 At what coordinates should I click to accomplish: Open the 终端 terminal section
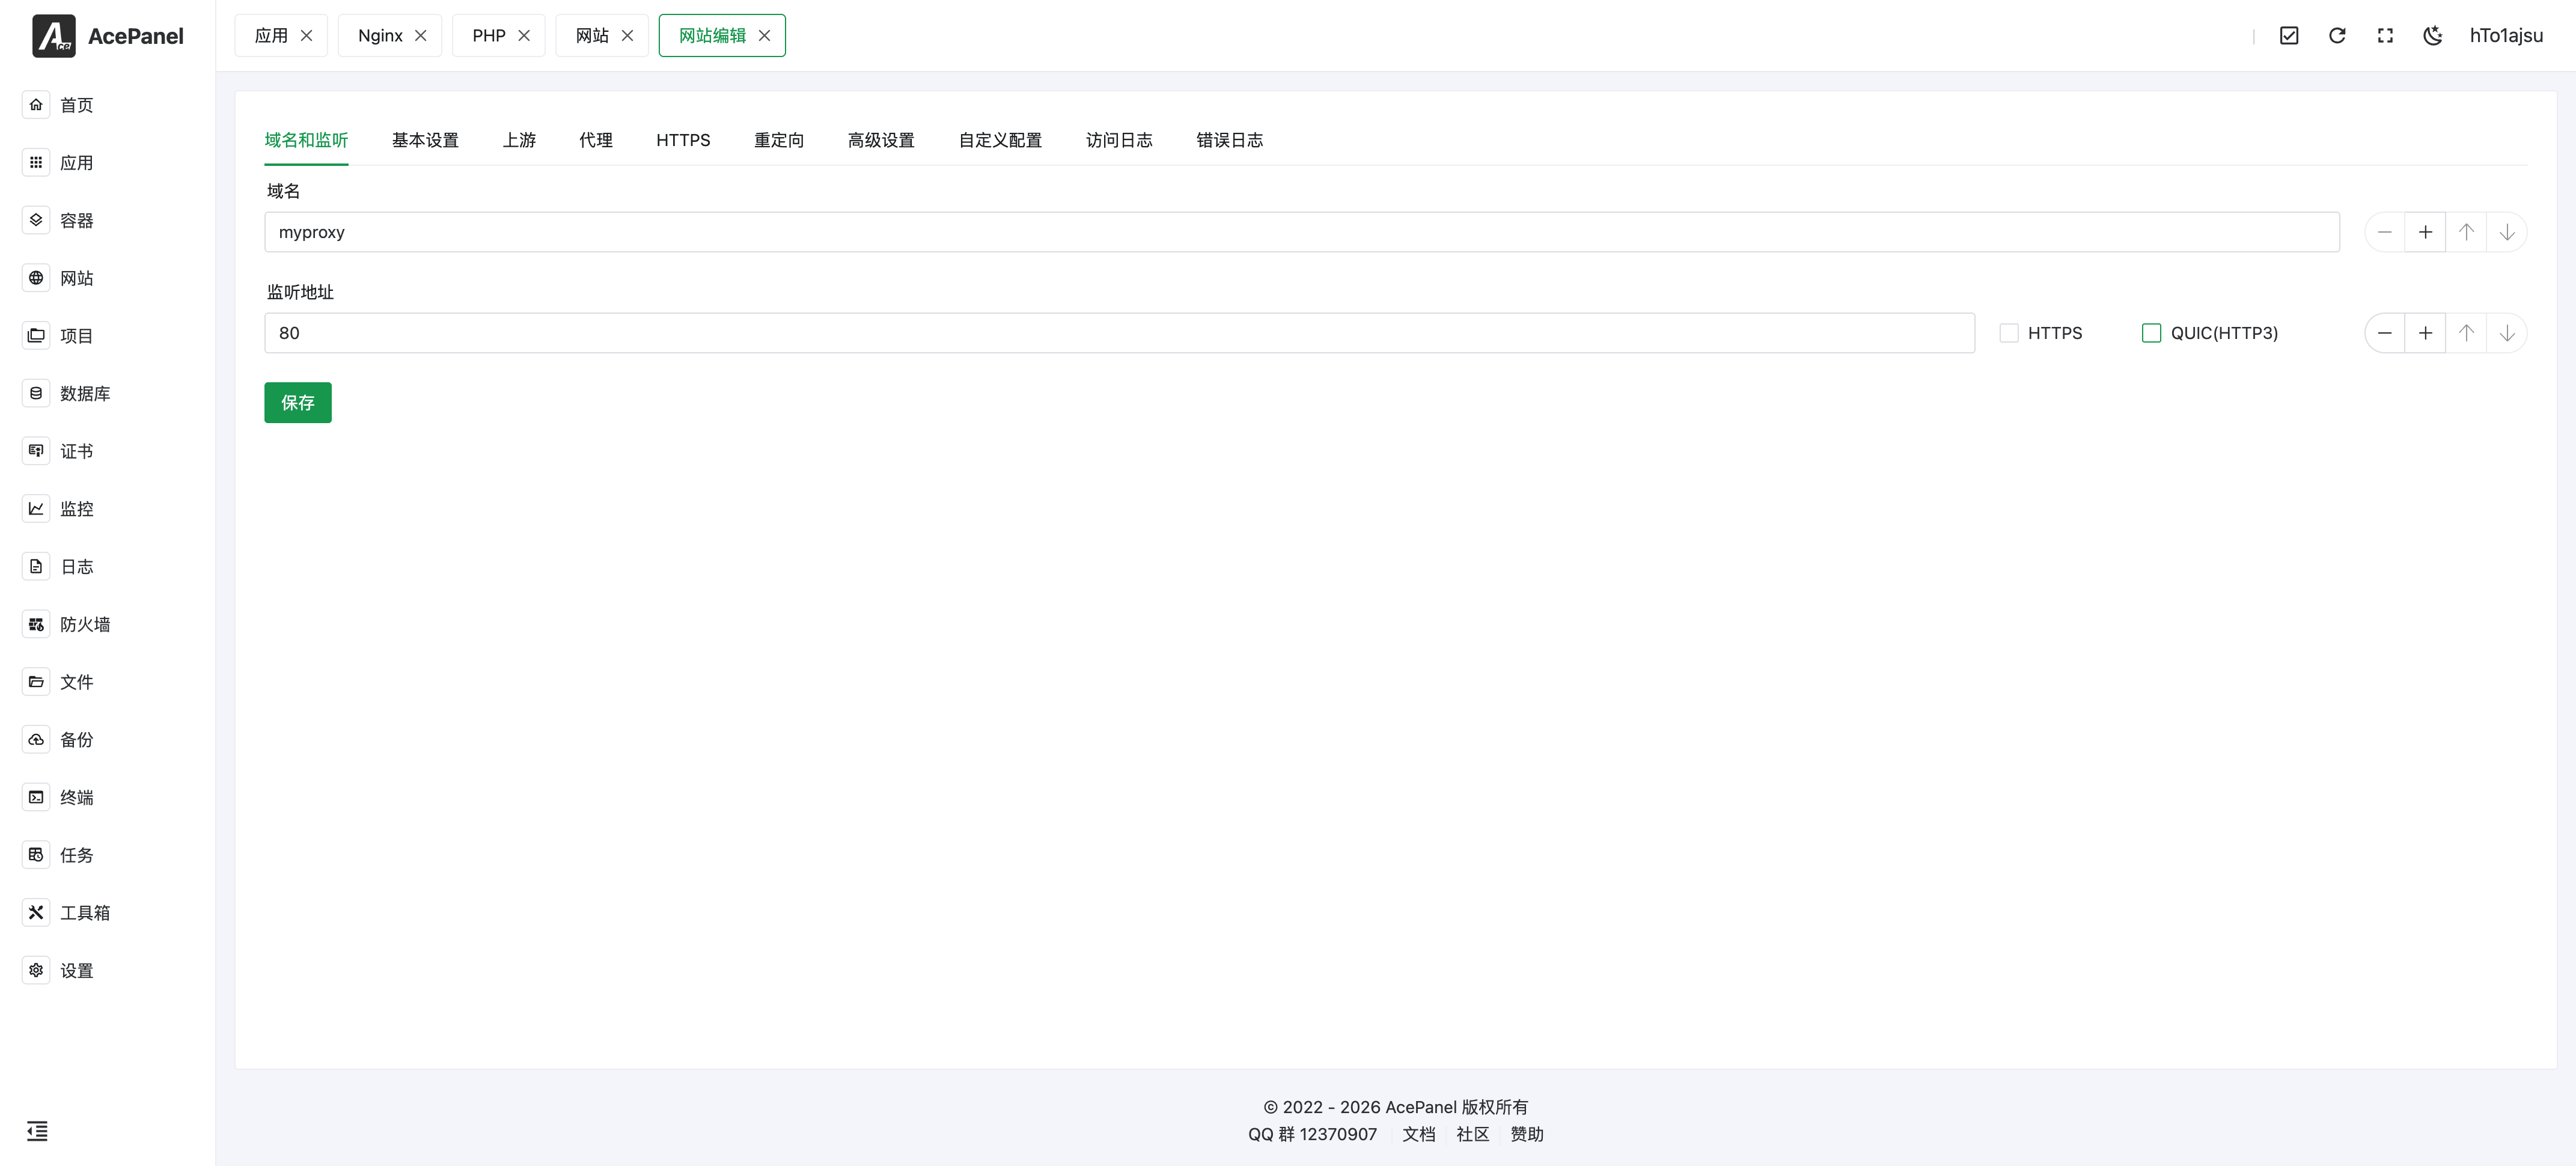click(76, 797)
